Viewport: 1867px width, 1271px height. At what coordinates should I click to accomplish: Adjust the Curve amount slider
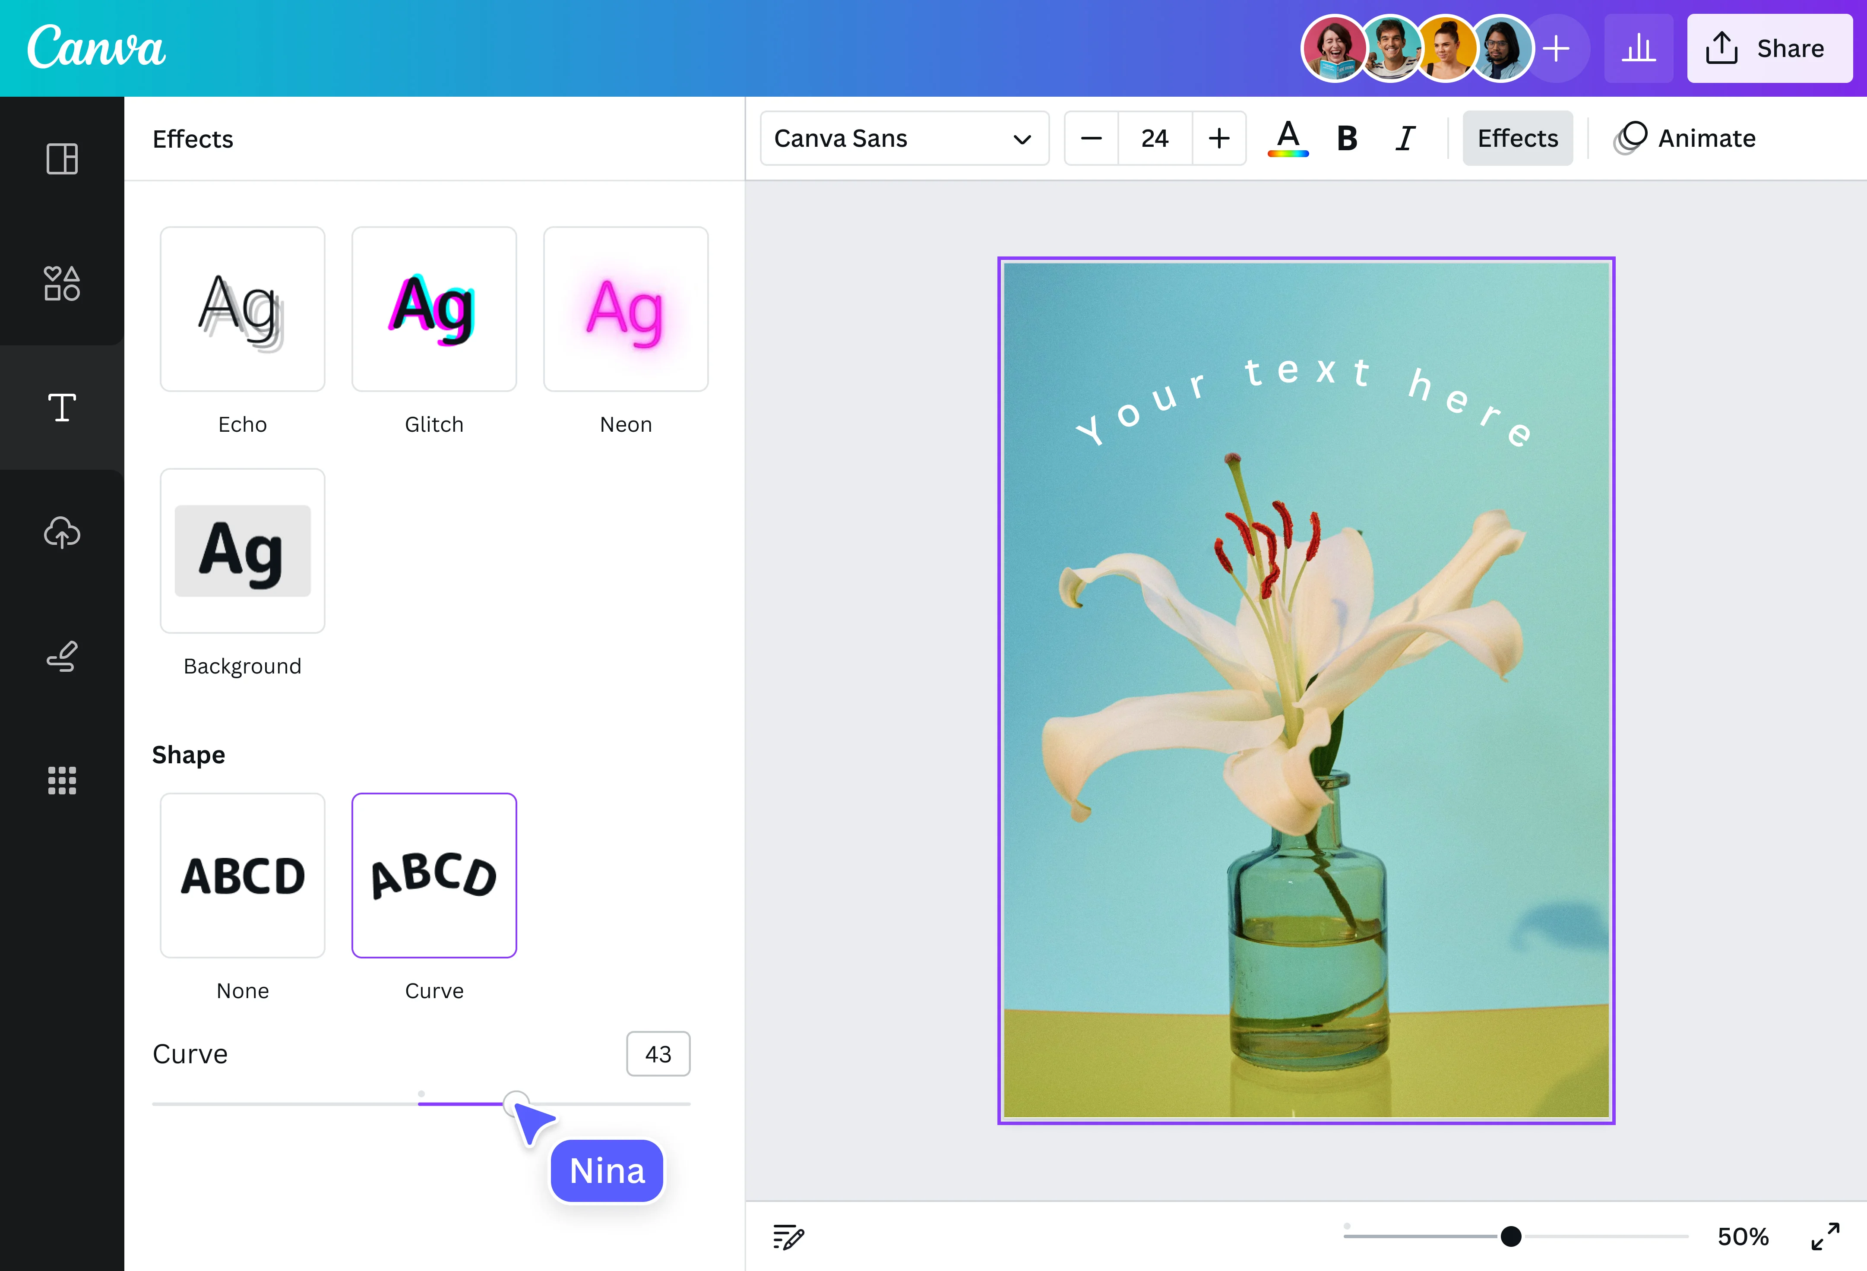coord(515,1103)
